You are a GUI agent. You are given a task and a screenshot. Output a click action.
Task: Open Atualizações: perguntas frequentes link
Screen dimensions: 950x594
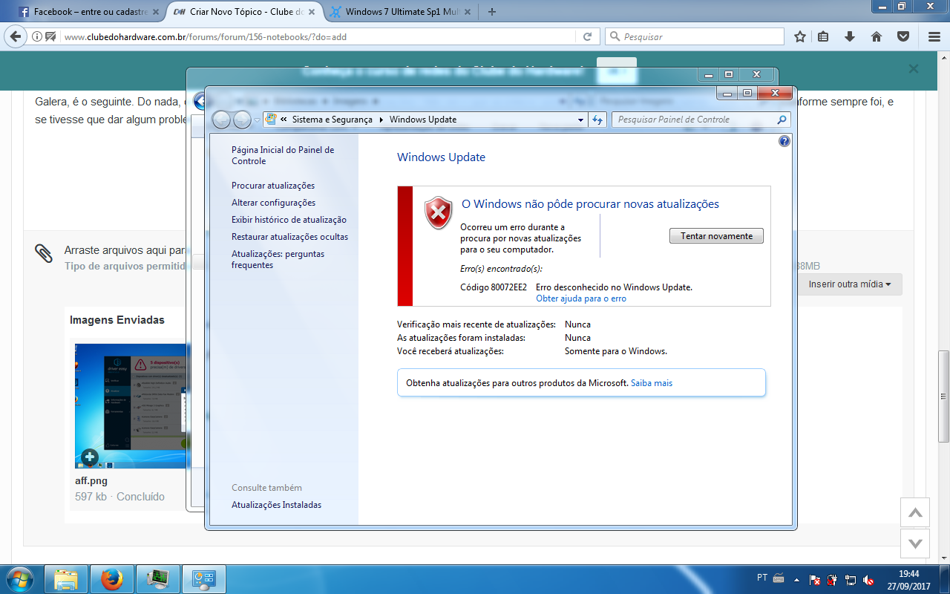[278, 259]
